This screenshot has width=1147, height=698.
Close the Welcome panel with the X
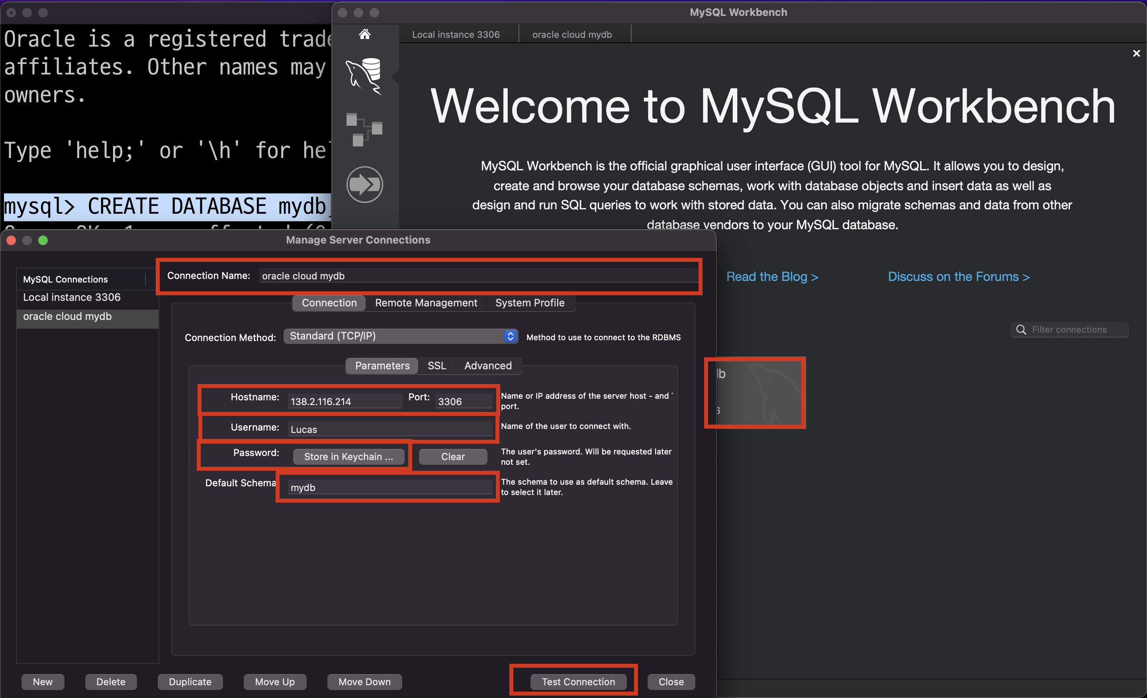coord(1136,53)
